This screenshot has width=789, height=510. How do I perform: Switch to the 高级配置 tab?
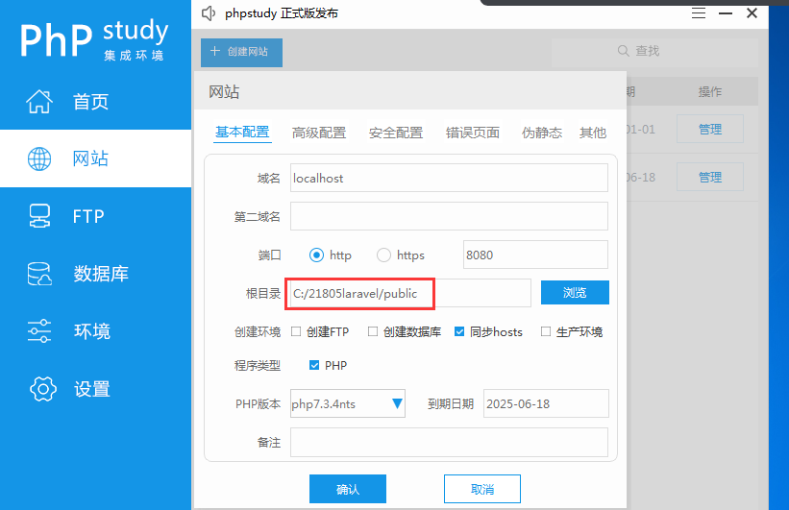[x=319, y=133]
